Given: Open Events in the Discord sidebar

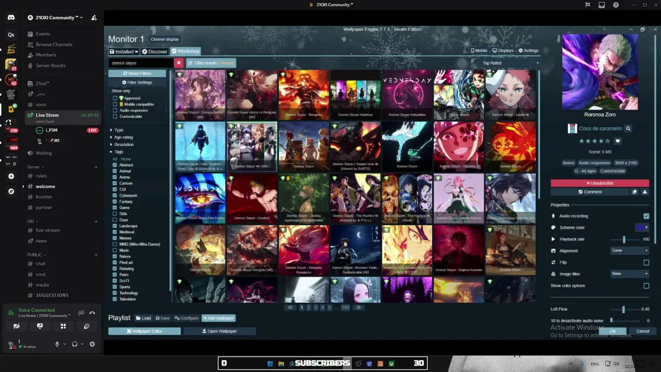Looking at the screenshot, I should (x=43, y=34).
